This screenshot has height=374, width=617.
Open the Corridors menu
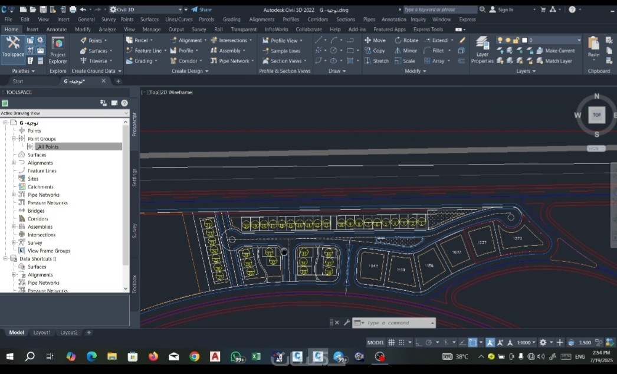(x=317, y=19)
